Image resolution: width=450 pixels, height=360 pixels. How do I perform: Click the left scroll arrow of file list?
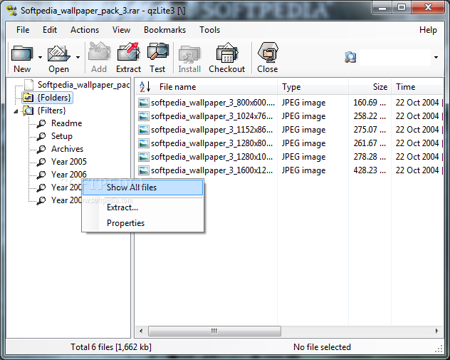[141, 331]
